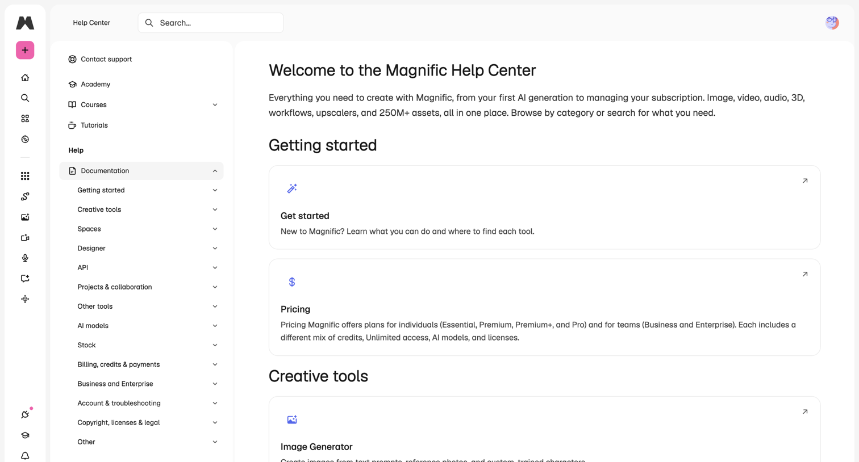Viewport: 859px width, 462px height.
Task: Open the Image Generator card title
Action: pos(316,447)
